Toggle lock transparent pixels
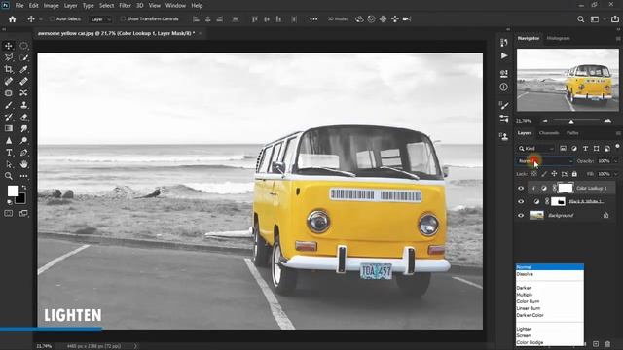Image resolution: width=623 pixels, height=350 pixels. [x=534, y=174]
